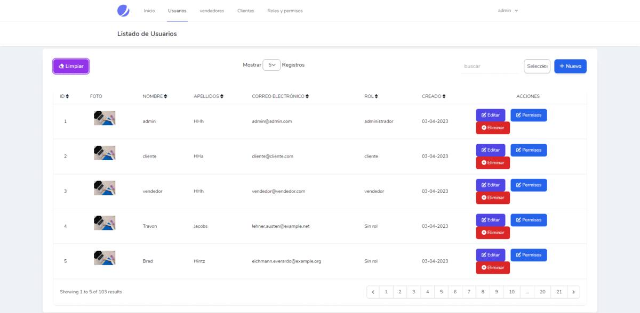Open Permisos for Brad Hintz
This screenshot has width=640, height=313.
pos(529,255)
